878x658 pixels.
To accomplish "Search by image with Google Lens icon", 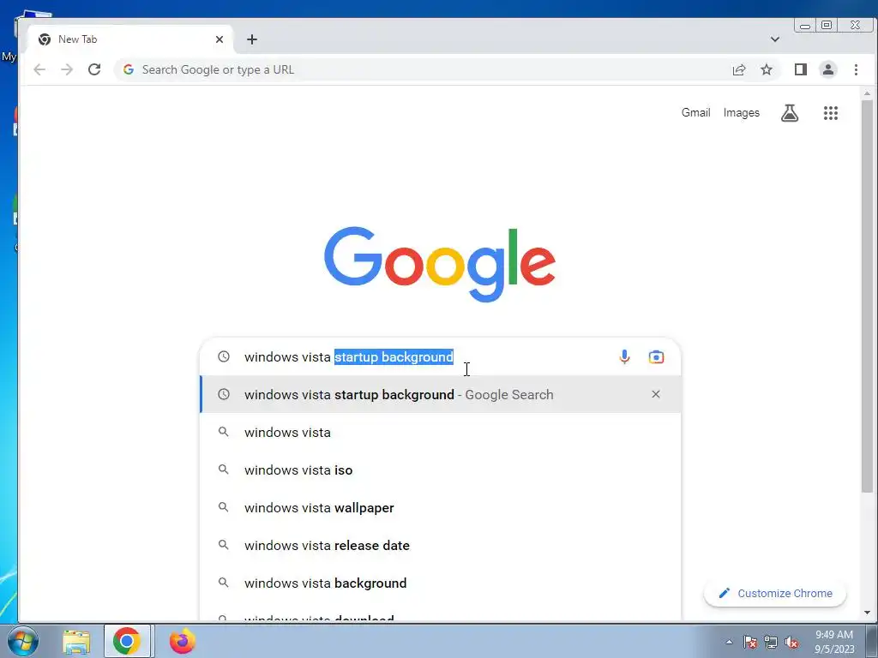I will click(x=656, y=357).
